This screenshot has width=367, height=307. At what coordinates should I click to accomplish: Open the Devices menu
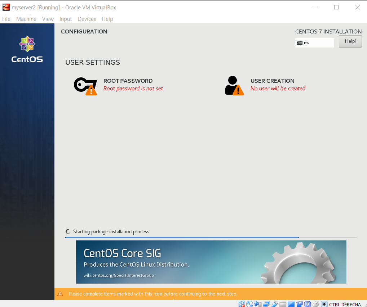pyautogui.click(x=87, y=19)
